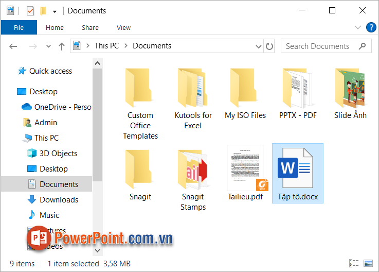379x272 pixels.
Task: Open Downloads in the navigation pane
Action: [59, 199]
